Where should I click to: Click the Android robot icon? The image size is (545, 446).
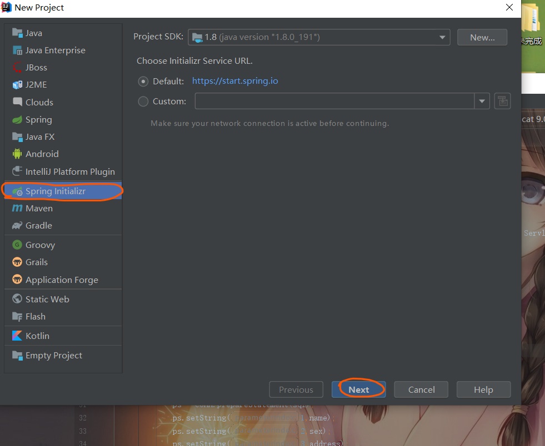(17, 154)
